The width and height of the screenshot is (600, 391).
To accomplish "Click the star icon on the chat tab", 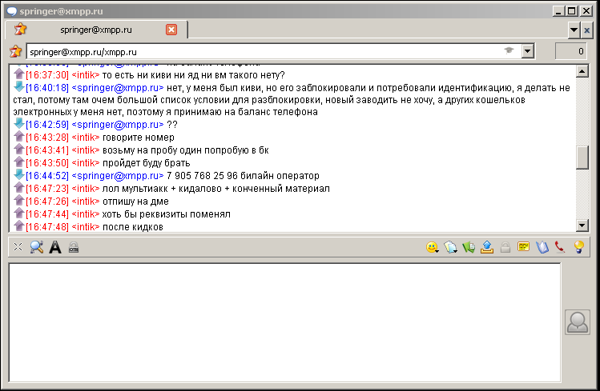I will click(x=20, y=29).
